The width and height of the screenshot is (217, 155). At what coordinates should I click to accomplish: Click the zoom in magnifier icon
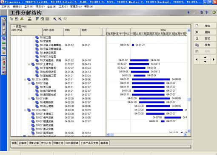pos(55,19)
